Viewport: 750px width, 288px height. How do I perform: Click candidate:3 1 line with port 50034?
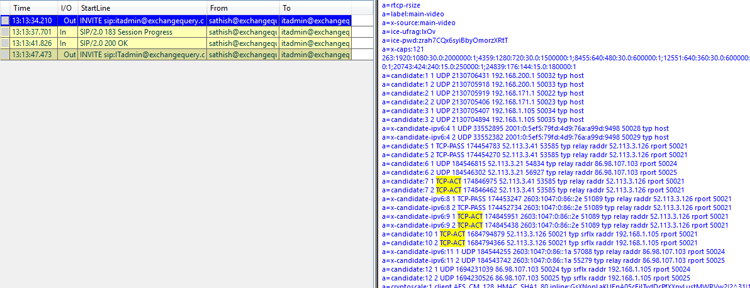click(x=483, y=111)
